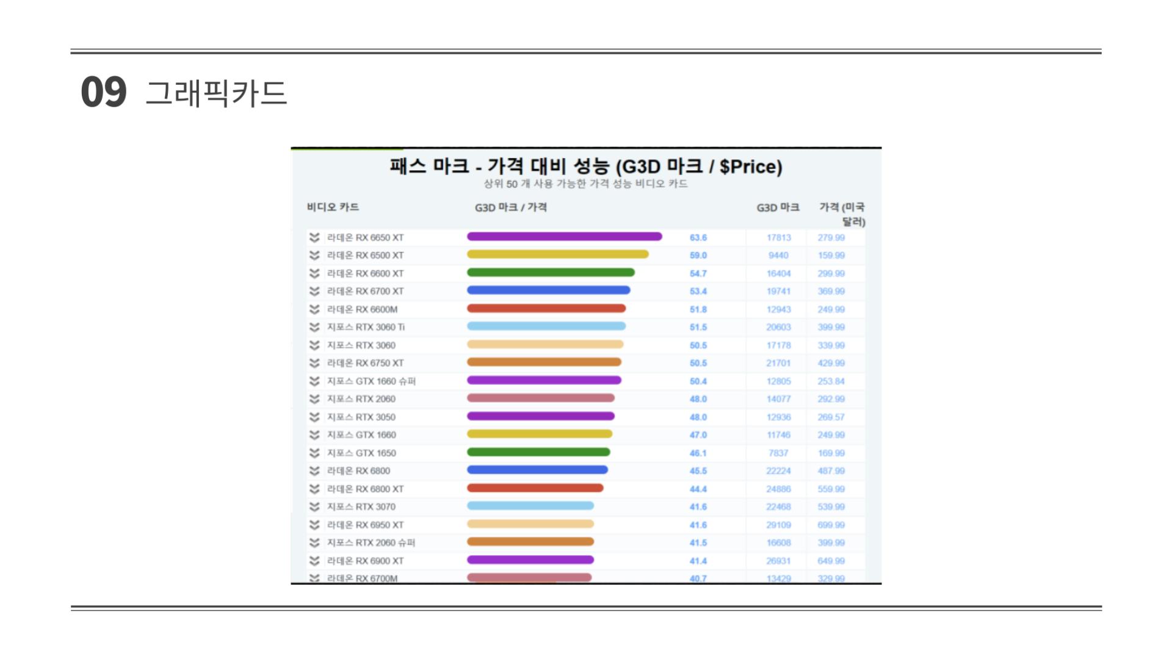Click the G3D mark value 9440
This screenshot has height=659, width=1172.
click(x=779, y=256)
